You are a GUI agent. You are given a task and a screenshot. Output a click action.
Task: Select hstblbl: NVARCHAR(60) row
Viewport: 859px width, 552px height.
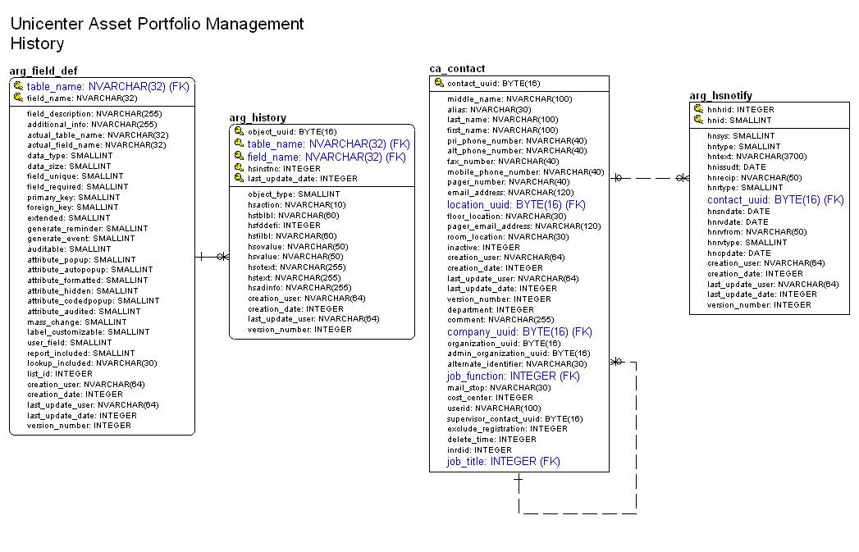[293, 215]
